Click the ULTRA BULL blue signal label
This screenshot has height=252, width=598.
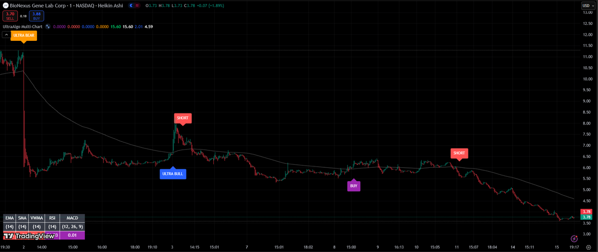coord(173,174)
